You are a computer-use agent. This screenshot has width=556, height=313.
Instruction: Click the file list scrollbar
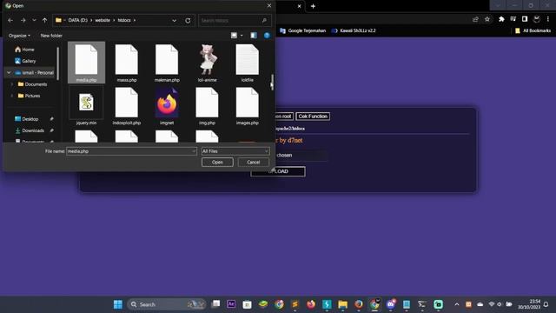point(272,83)
